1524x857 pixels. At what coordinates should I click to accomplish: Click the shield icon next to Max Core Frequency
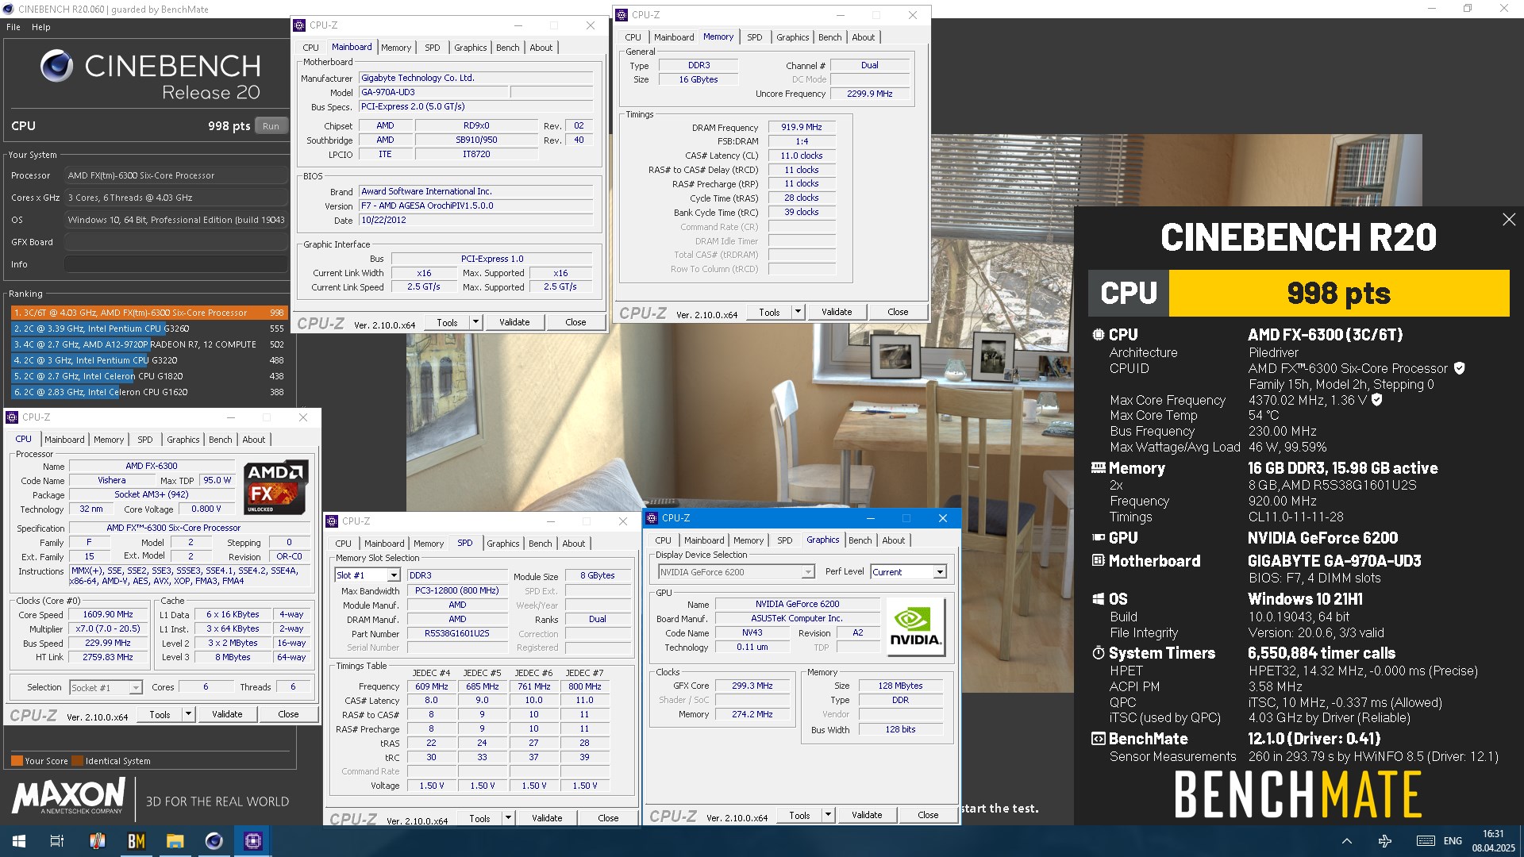pos(1377,400)
